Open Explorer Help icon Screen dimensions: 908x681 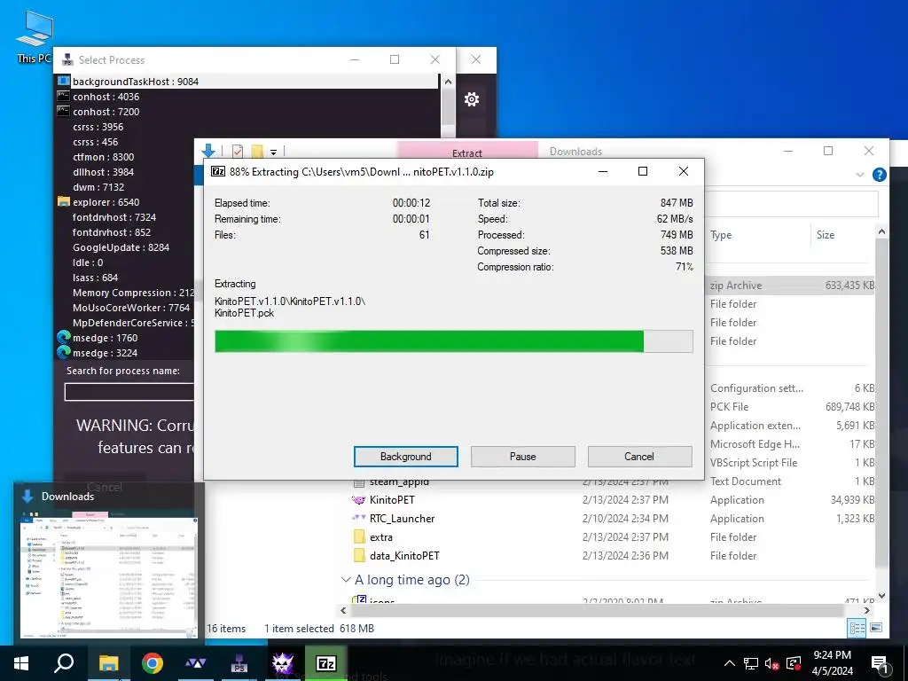879,175
